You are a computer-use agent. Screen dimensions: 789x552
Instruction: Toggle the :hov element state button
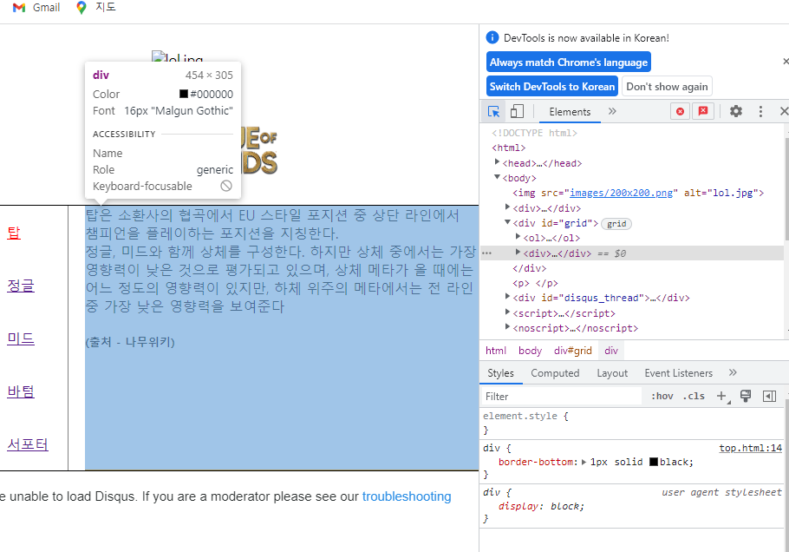662,397
